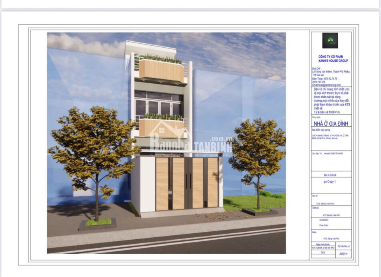Click the 'Tỷ lệ bản vẽ:1000=1m' scale note

[x=326, y=112]
